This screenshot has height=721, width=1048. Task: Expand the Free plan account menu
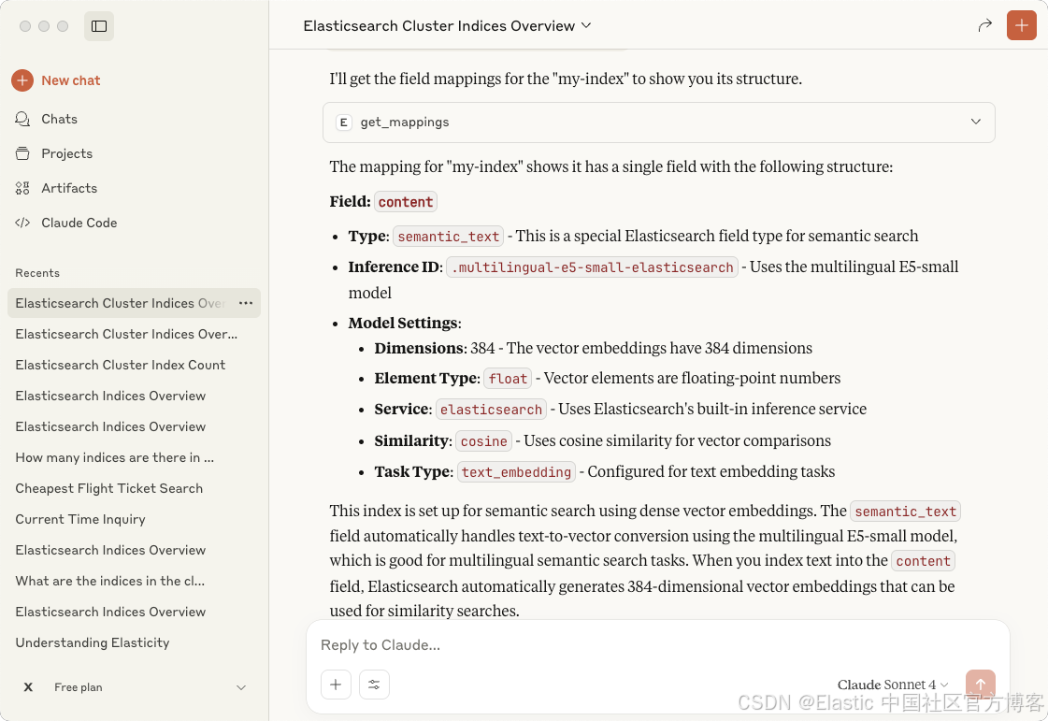click(241, 687)
